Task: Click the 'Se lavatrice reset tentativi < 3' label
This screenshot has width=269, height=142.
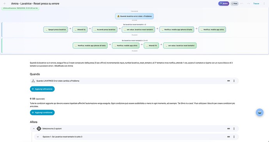Action: coord(134,25)
